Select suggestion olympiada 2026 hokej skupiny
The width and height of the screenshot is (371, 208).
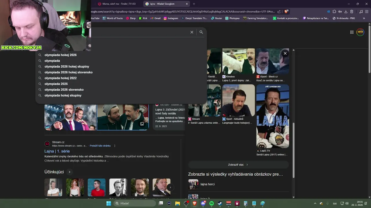tap(121, 66)
